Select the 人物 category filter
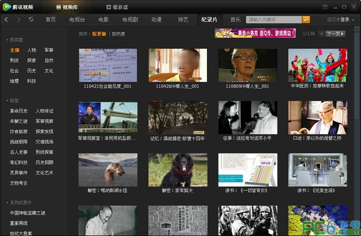 tap(31, 50)
